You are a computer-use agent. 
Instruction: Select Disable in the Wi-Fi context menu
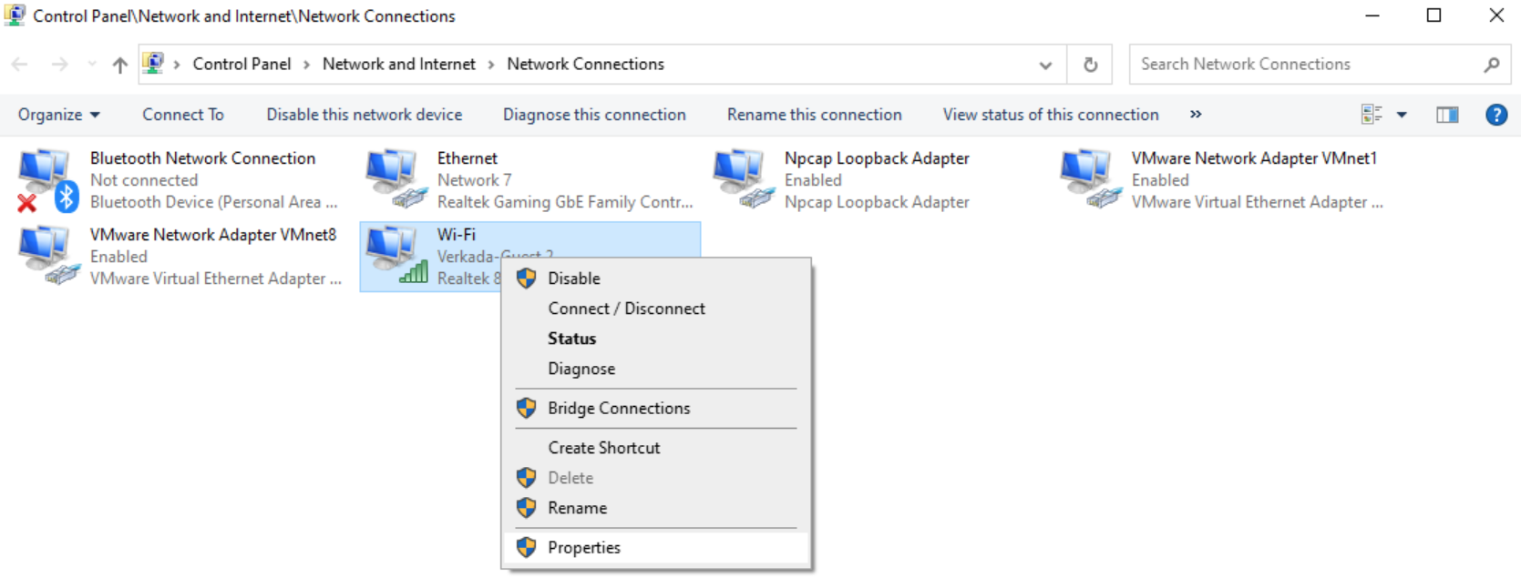[x=573, y=279]
